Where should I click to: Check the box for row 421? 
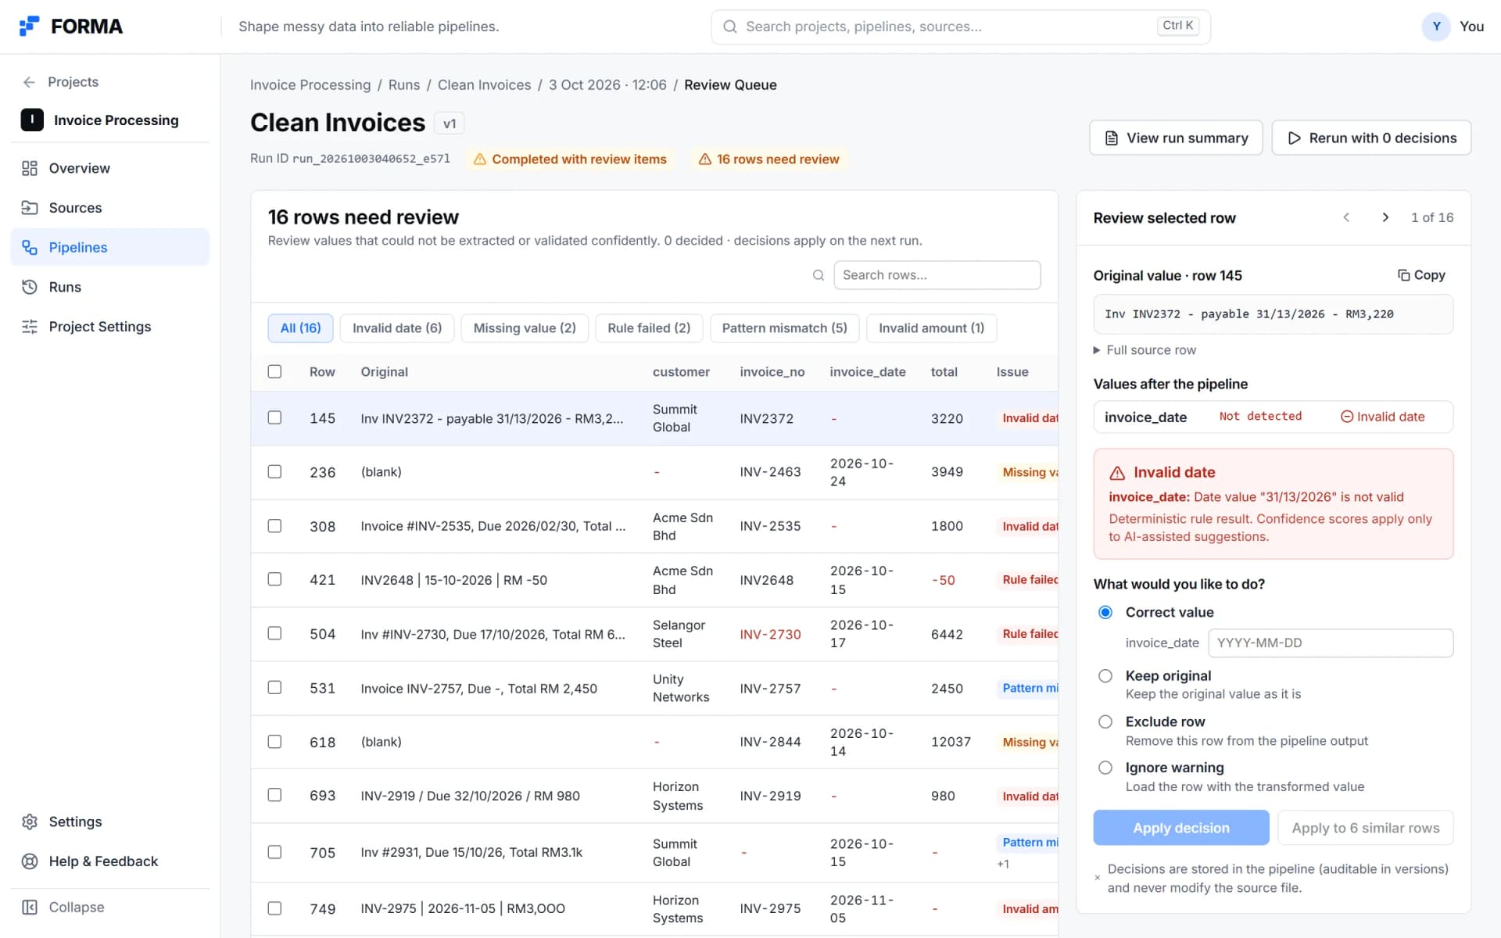point(274,579)
